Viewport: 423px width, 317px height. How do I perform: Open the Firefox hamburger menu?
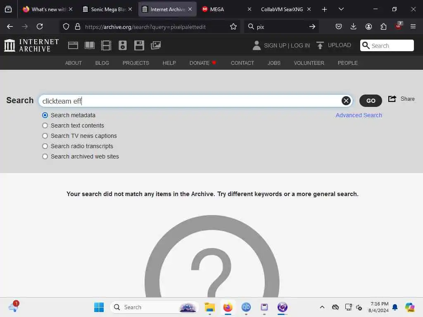click(x=413, y=26)
